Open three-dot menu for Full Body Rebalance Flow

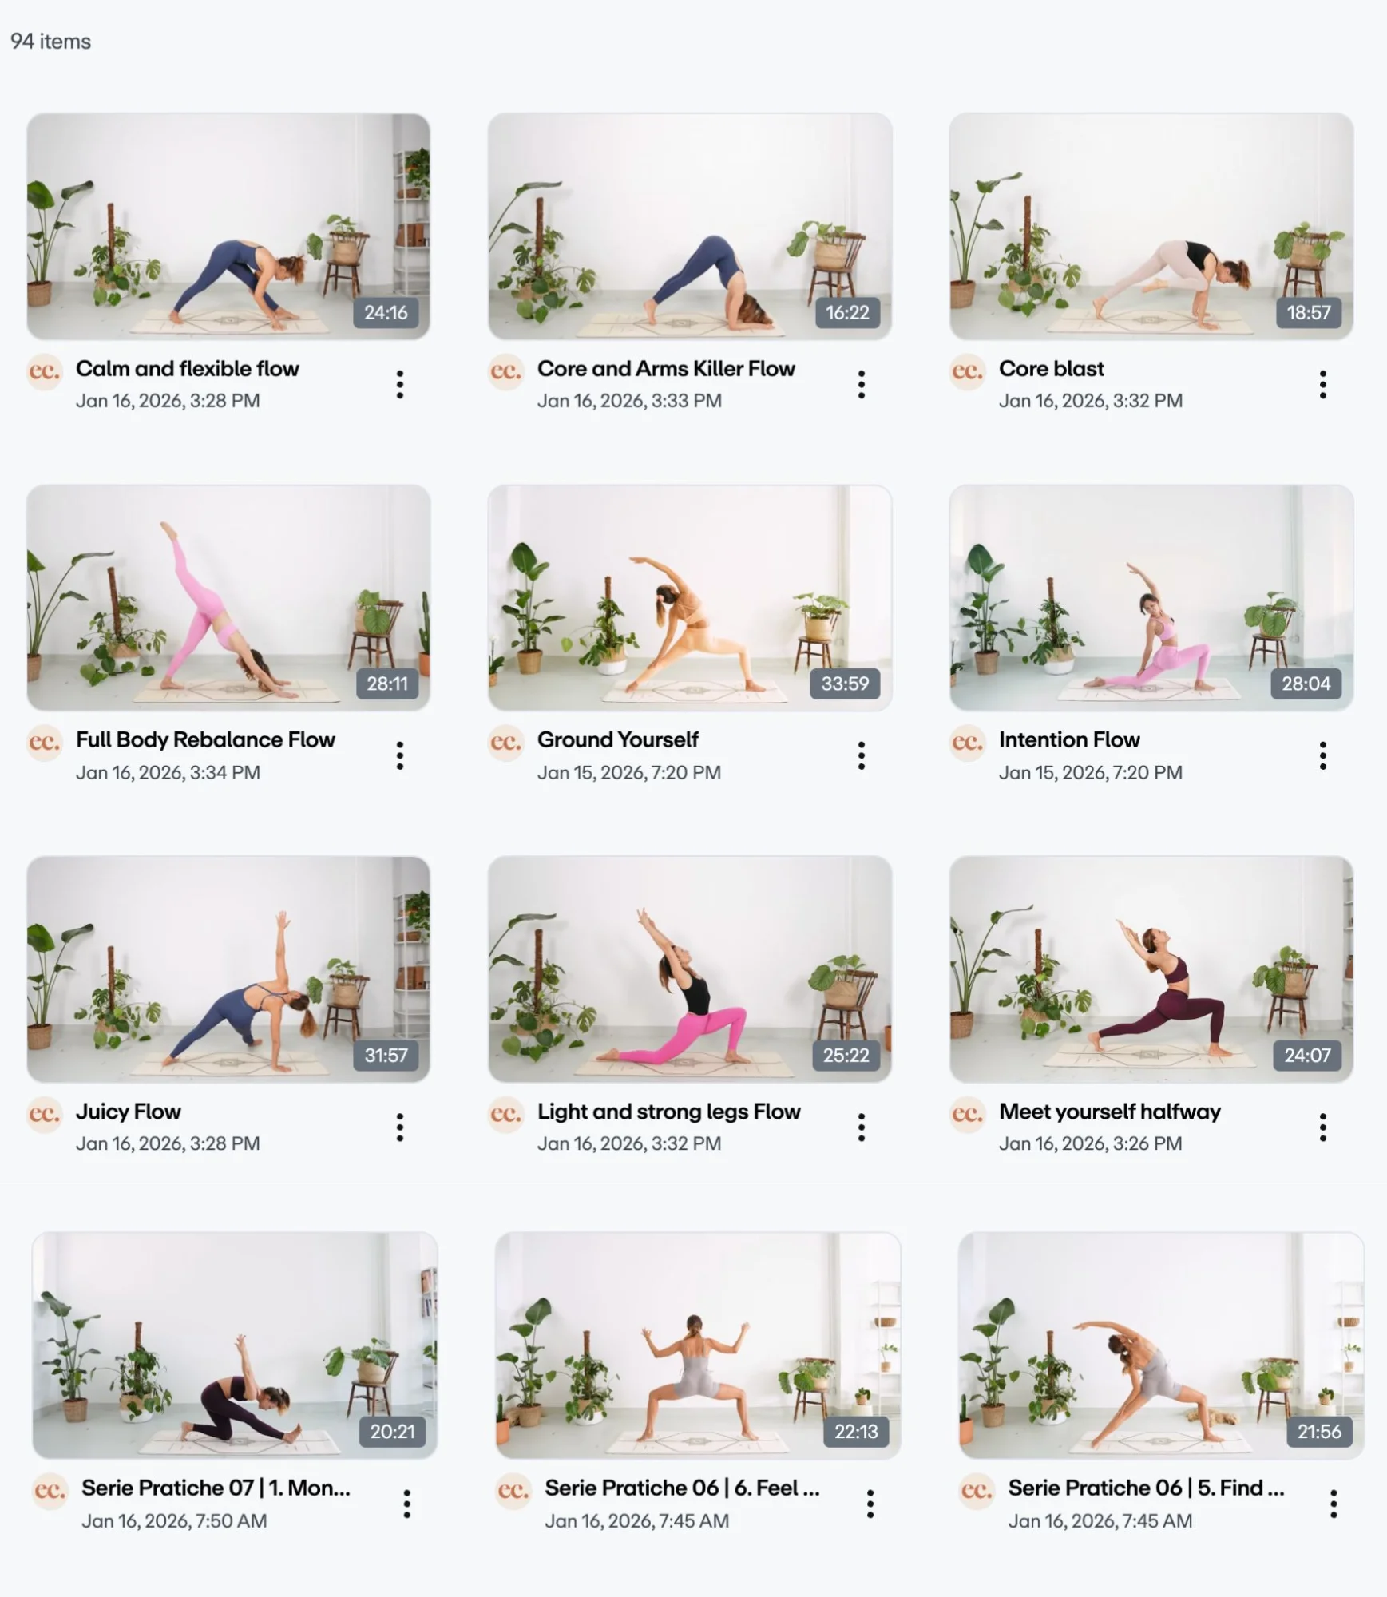pyautogui.click(x=399, y=755)
